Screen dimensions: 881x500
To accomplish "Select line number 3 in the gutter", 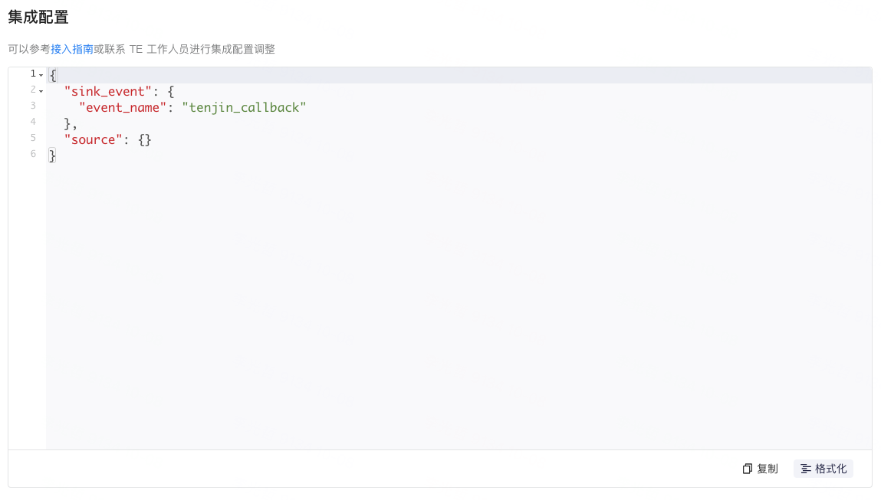I will (33, 106).
